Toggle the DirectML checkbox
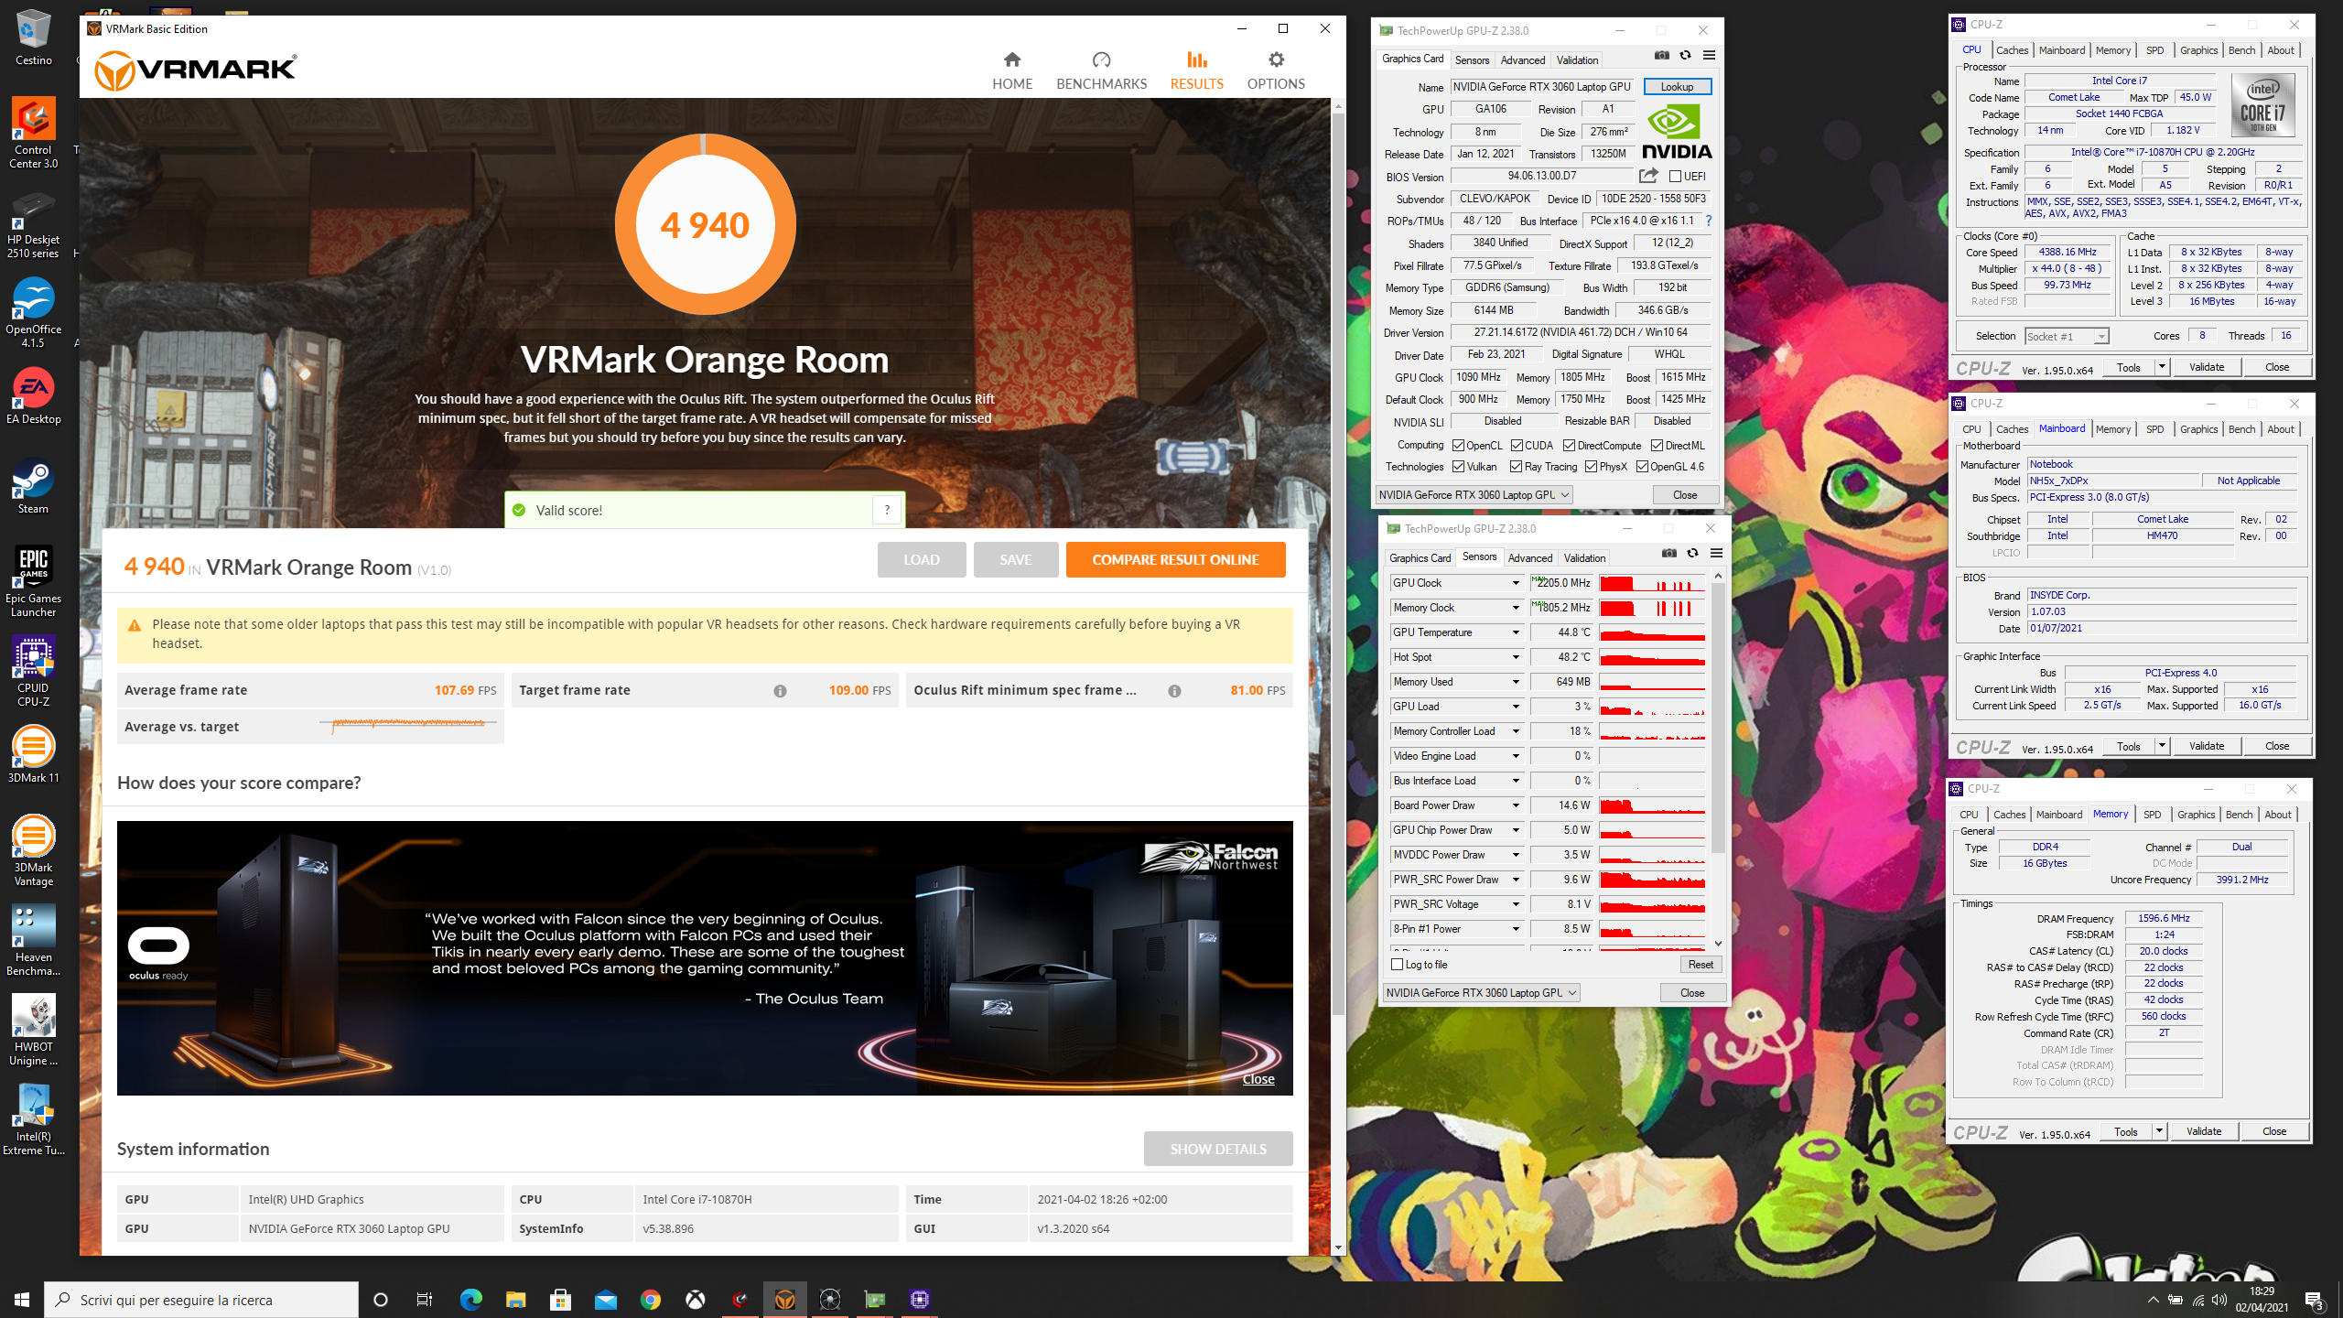The height and width of the screenshot is (1318, 2343). (x=1657, y=446)
